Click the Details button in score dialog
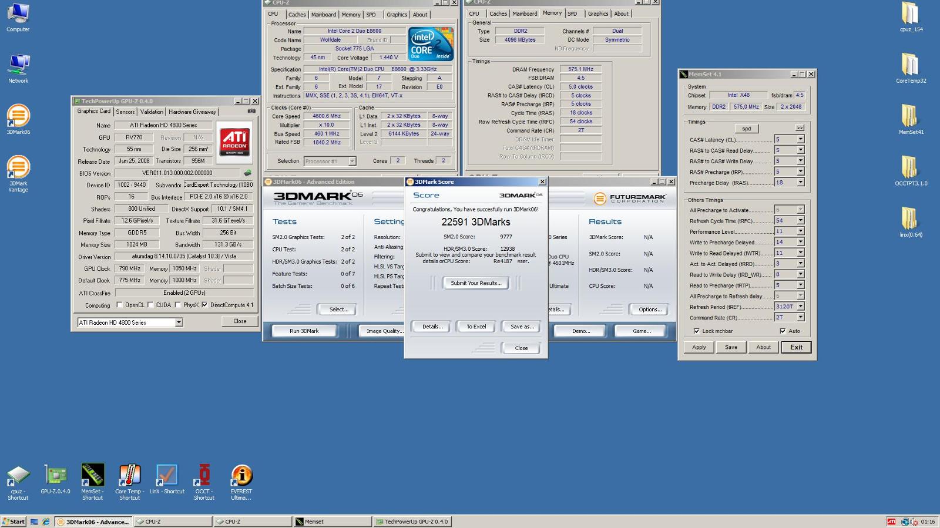 (x=432, y=327)
